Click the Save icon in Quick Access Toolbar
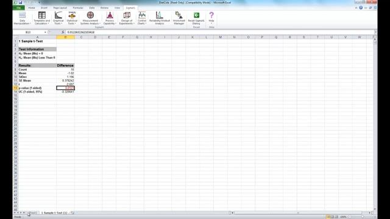Viewport: 390px width, 219px height. [20, 2]
